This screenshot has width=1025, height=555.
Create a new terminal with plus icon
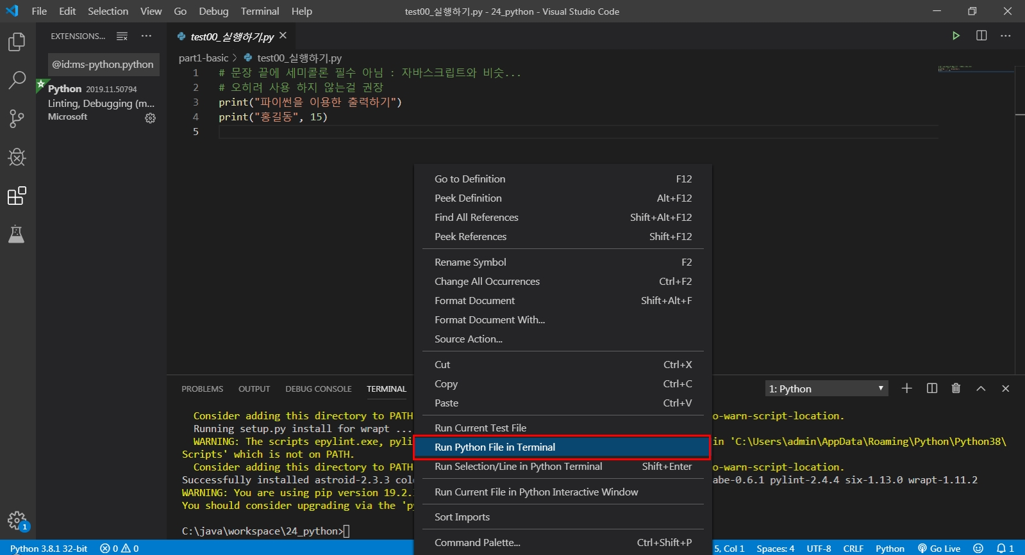906,389
